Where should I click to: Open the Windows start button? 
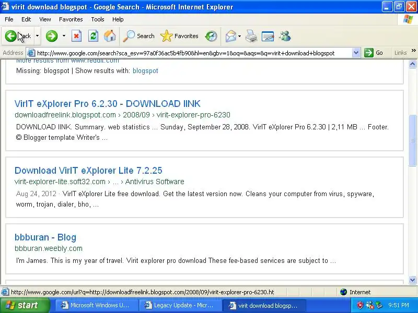(x=25, y=305)
